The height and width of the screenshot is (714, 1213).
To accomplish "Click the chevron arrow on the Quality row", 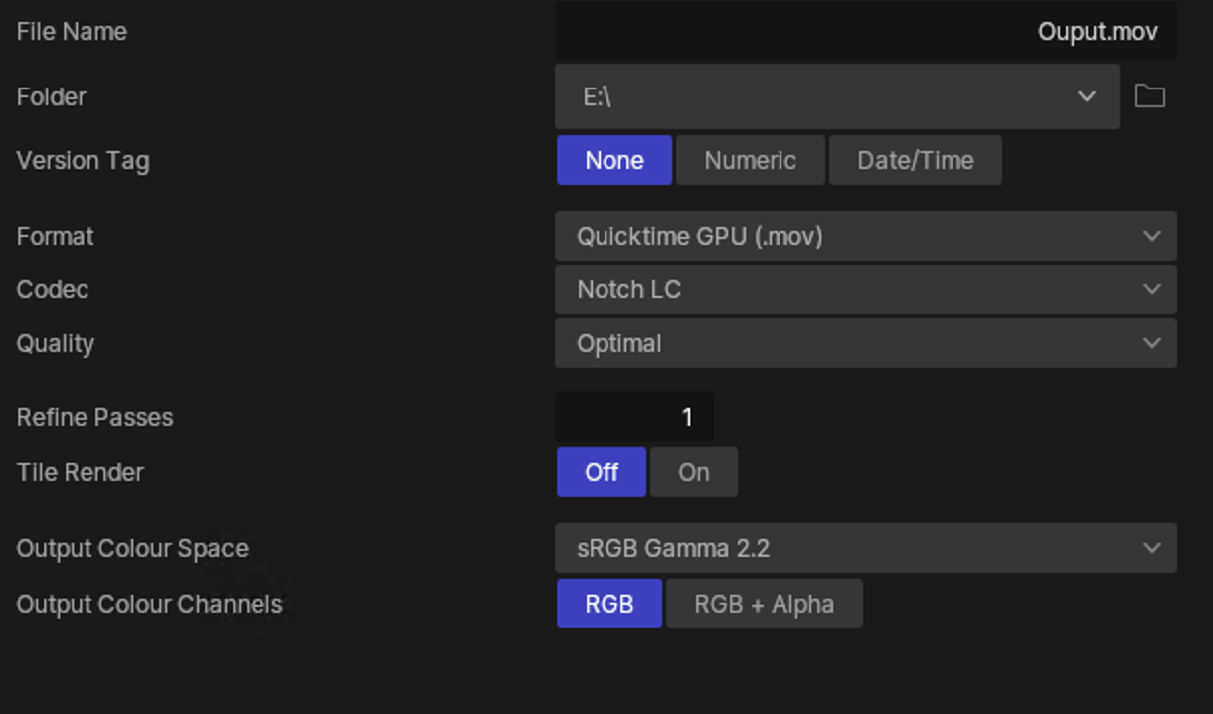I will tap(1151, 344).
